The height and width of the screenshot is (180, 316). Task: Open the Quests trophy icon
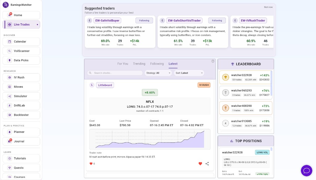tap(10, 168)
